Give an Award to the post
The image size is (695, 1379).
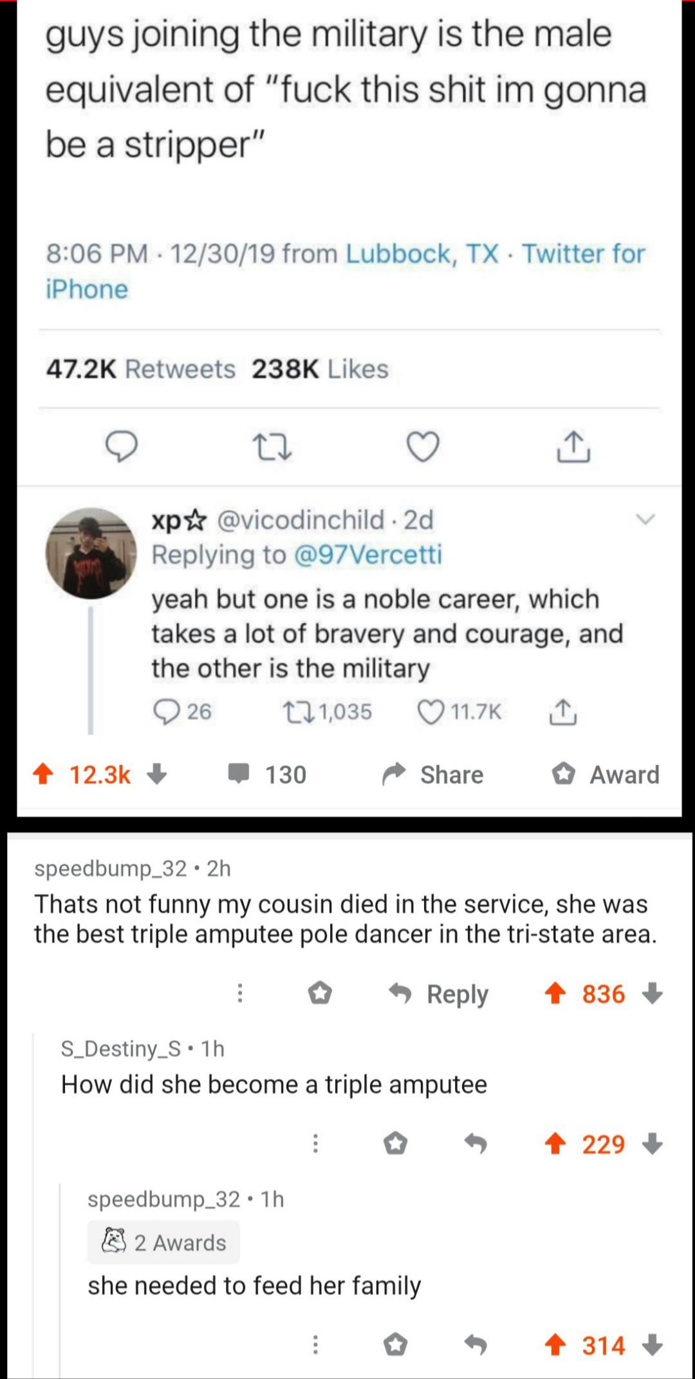point(606,774)
